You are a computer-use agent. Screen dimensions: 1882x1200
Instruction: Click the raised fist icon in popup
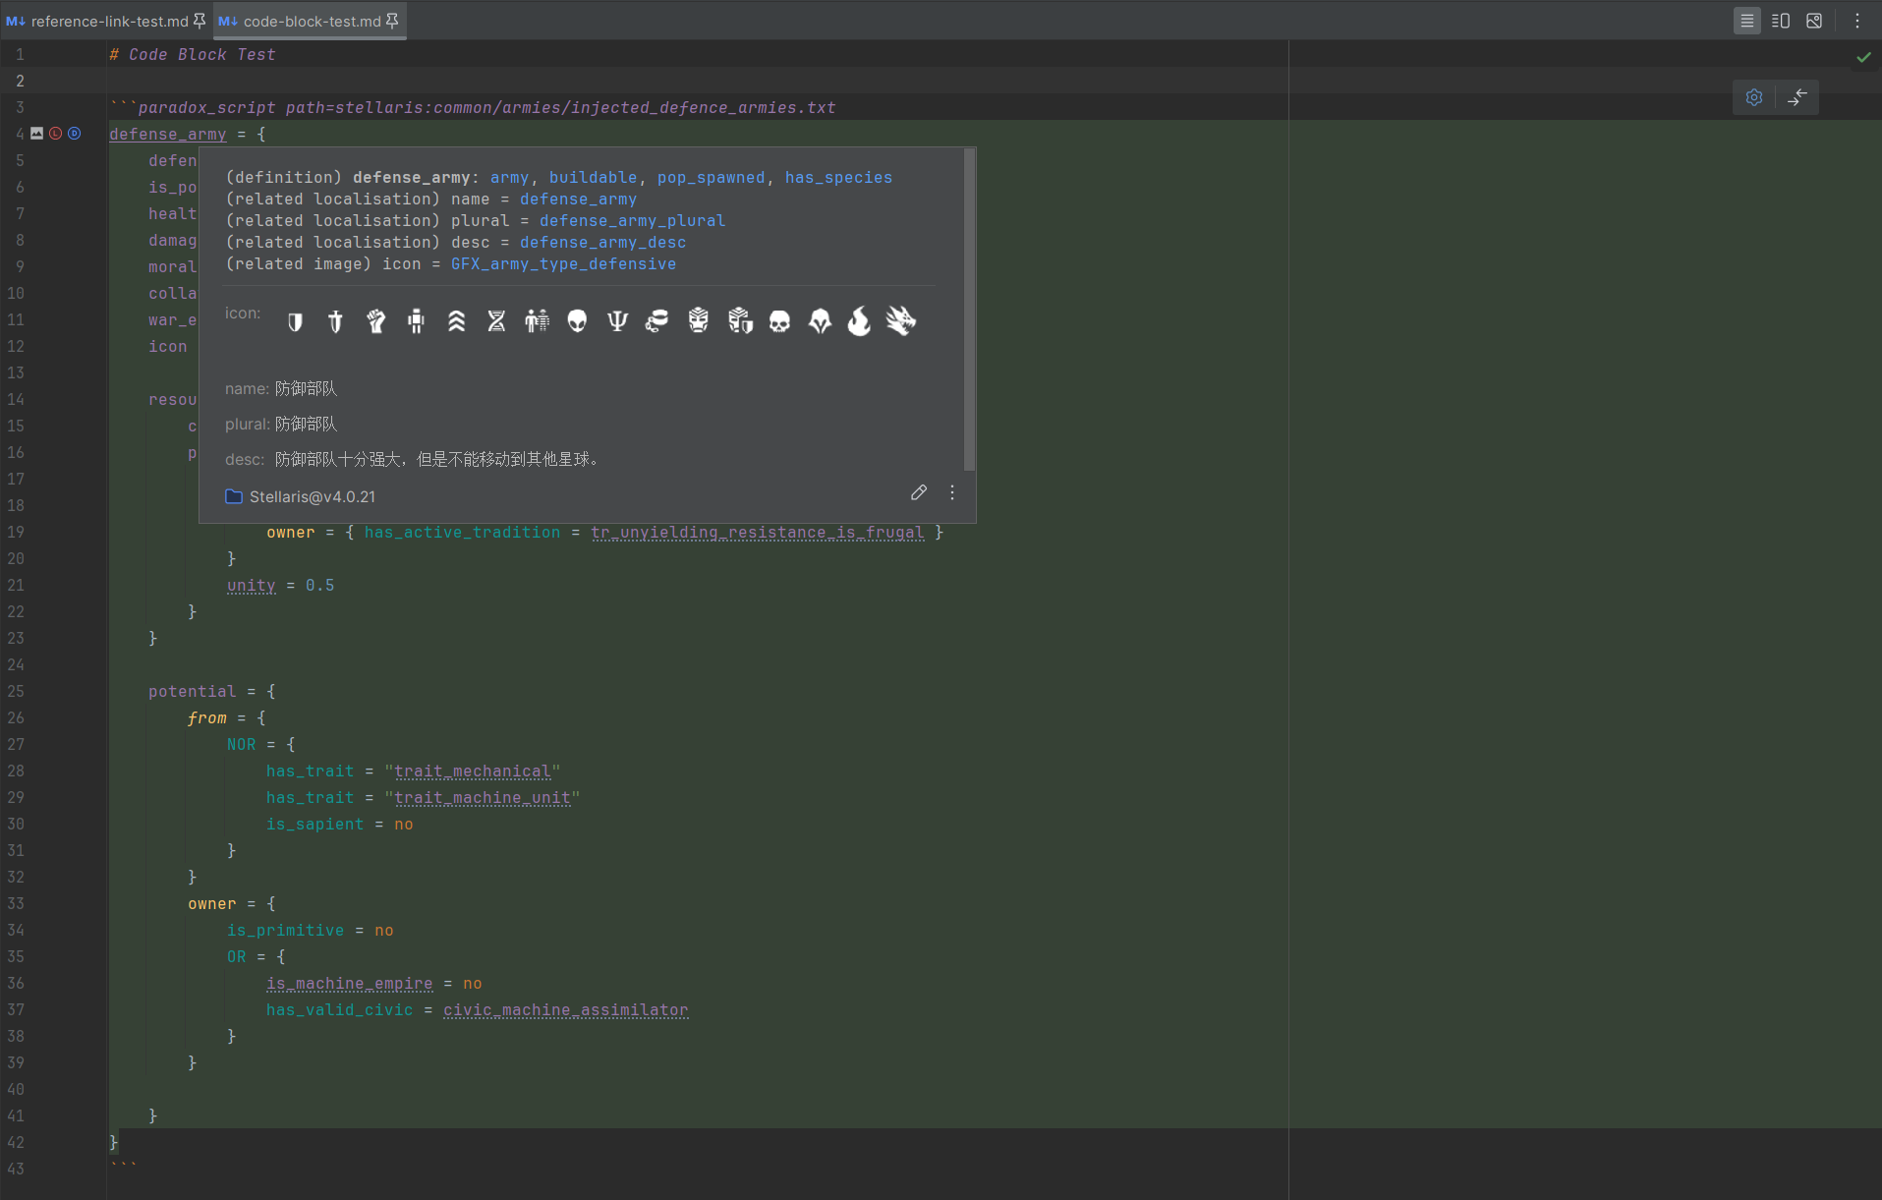tap(375, 321)
